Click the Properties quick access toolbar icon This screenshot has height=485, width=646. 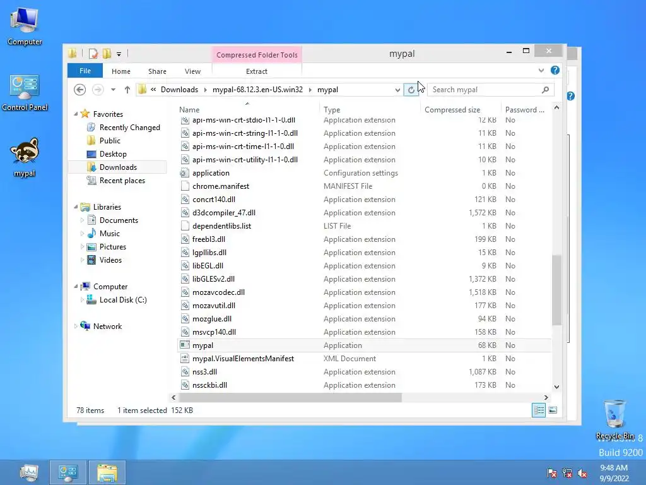point(93,54)
